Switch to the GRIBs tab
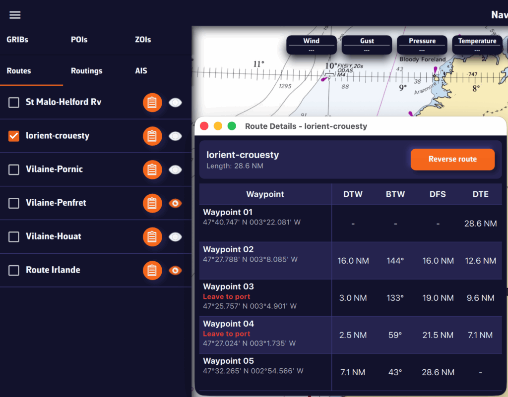The height and width of the screenshot is (397, 508). (x=18, y=40)
